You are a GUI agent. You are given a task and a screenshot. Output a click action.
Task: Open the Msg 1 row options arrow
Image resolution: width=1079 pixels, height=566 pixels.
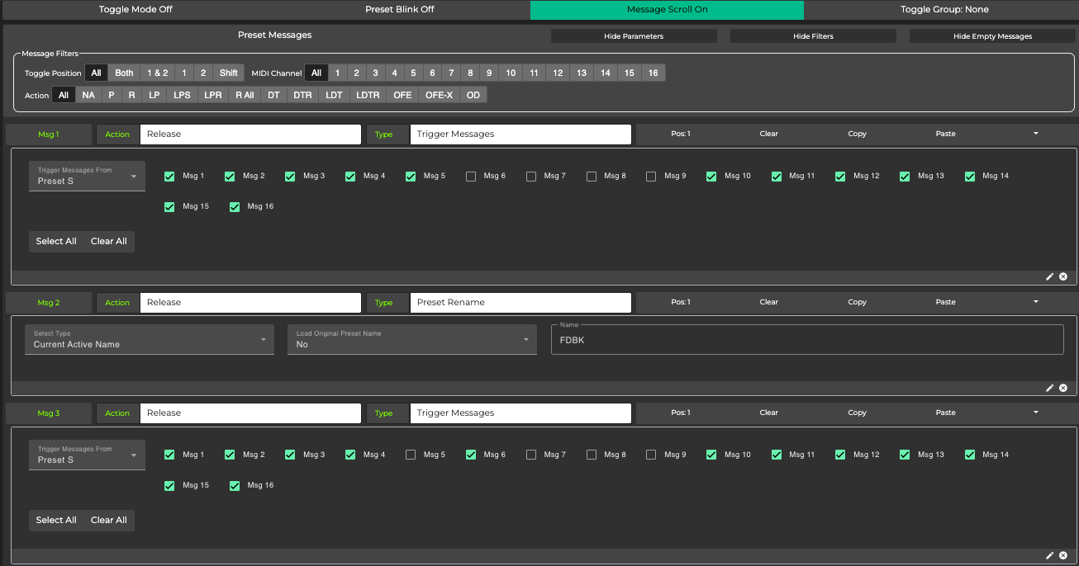1035,134
